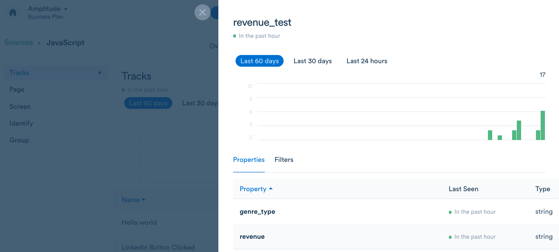The image size is (559, 252).
Task: Expand the Tracks sidebar arrow
Action: click(x=100, y=73)
